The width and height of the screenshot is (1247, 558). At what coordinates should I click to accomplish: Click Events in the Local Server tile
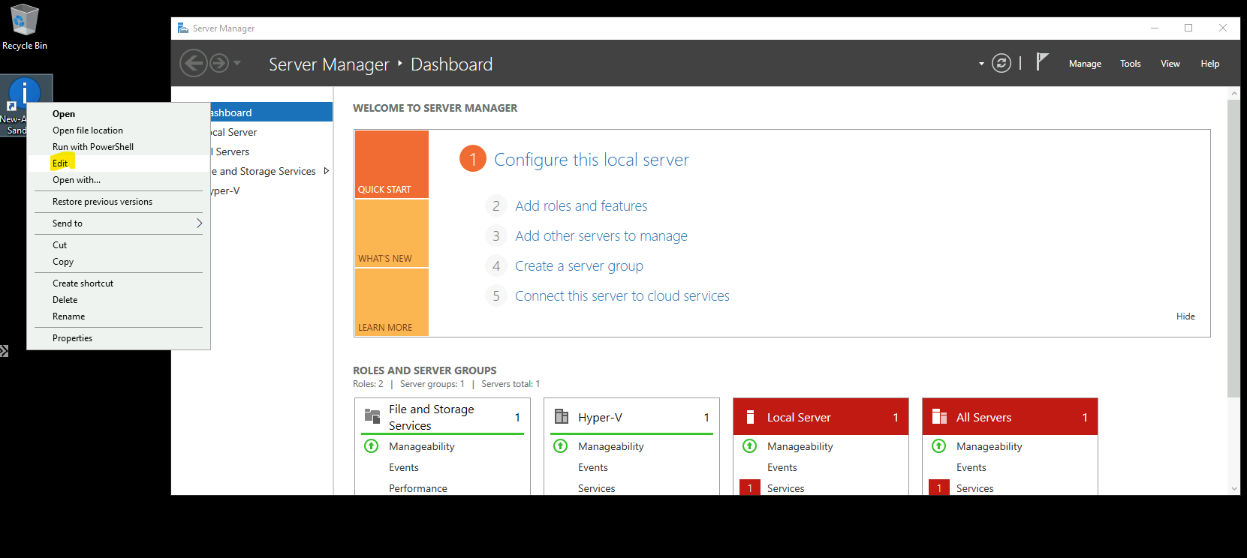coord(782,467)
